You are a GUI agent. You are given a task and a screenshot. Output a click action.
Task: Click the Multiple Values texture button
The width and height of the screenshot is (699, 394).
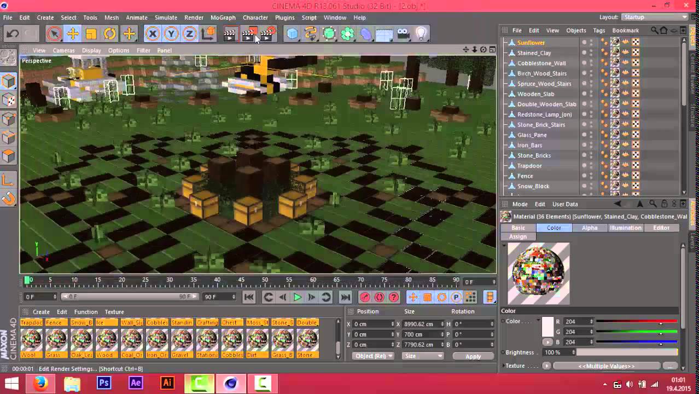606,366
